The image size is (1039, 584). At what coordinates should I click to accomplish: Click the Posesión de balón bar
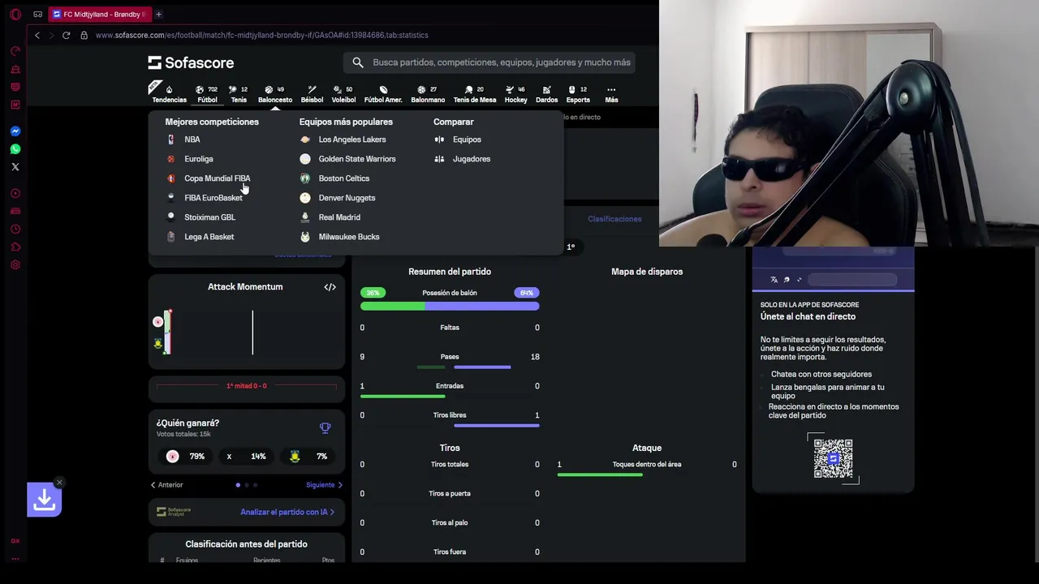[x=450, y=306]
